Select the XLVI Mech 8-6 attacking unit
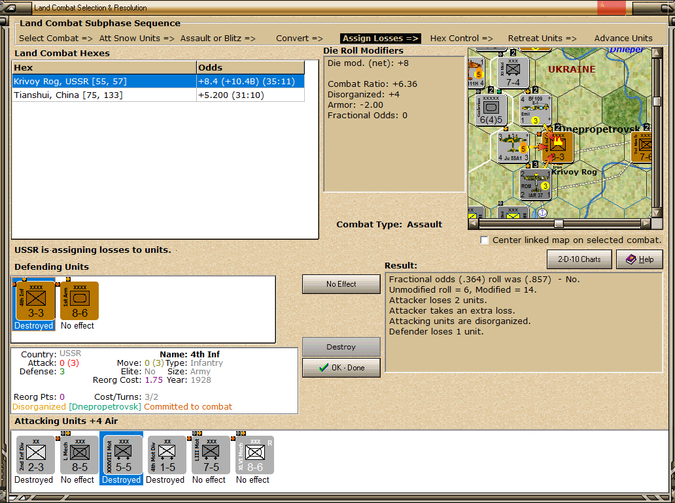The width and height of the screenshot is (675, 503). tap(255, 455)
